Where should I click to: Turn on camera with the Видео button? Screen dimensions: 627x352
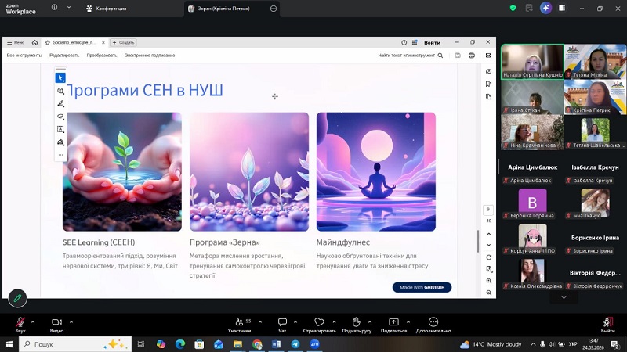[x=56, y=322]
